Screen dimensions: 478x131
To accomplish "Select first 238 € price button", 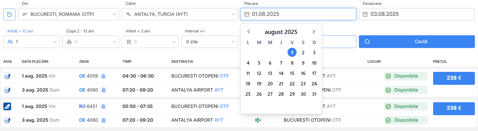I will tap(454, 78).
